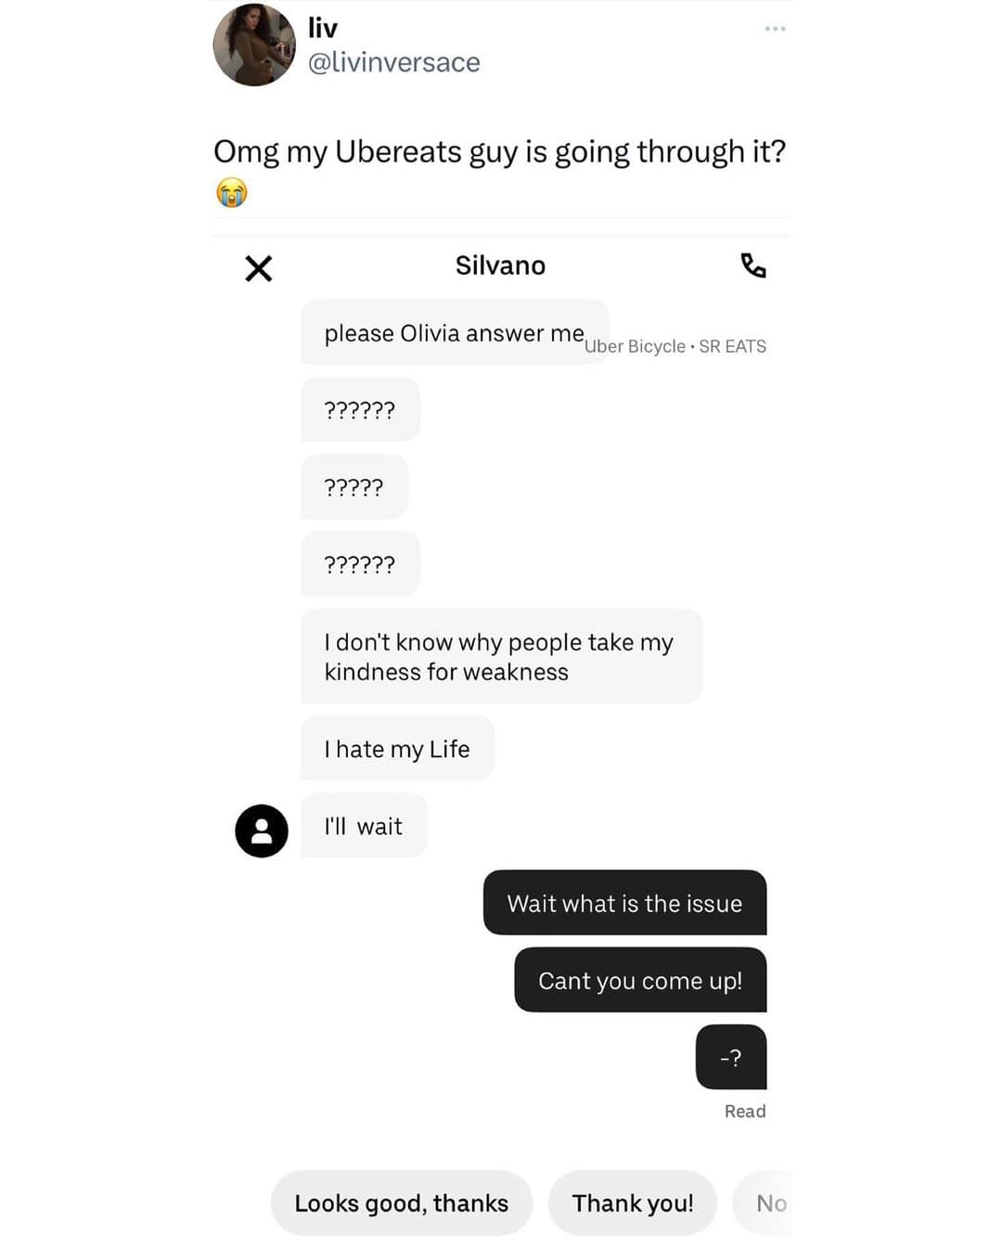Click the Read receipt label
This screenshot has width=1002, height=1249.
pos(745,1111)
